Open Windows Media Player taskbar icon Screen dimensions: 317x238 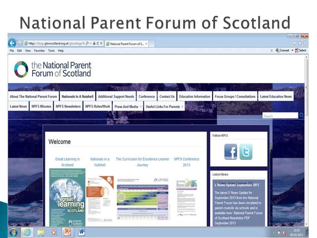point(53,232)
